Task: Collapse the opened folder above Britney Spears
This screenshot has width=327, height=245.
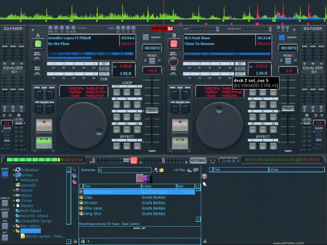Action: click(x=14, y=231)
